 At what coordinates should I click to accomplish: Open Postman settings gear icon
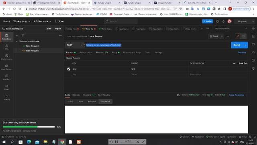coord(218,21)
